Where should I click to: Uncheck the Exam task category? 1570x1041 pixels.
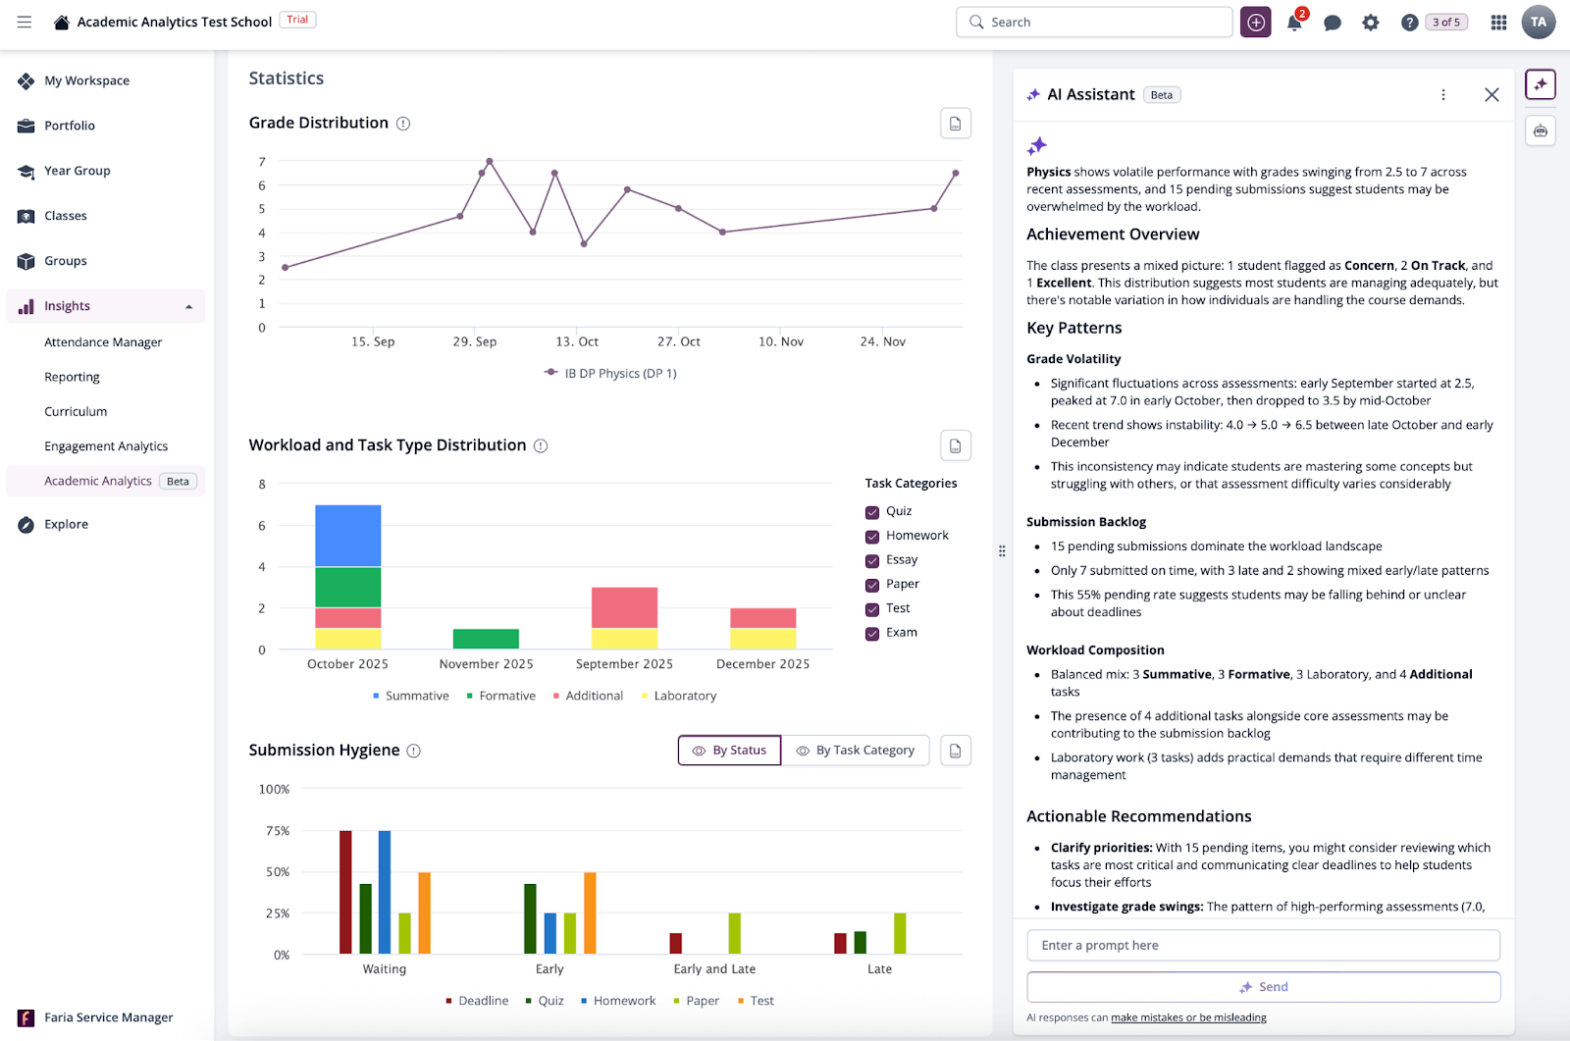tap(872, 634)
